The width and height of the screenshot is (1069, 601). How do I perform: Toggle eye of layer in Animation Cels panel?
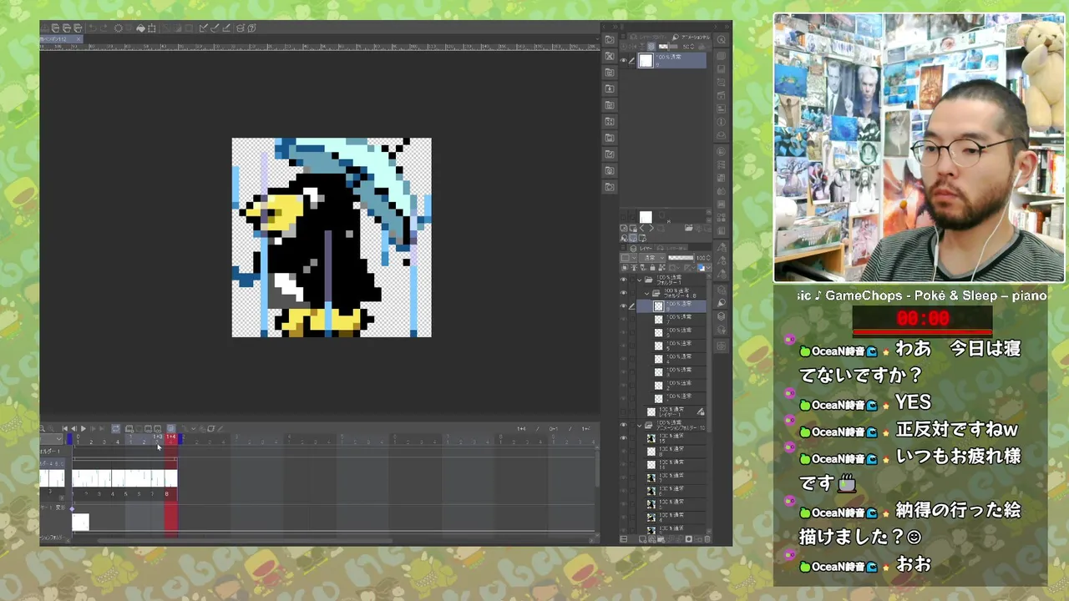click(623, 60)
